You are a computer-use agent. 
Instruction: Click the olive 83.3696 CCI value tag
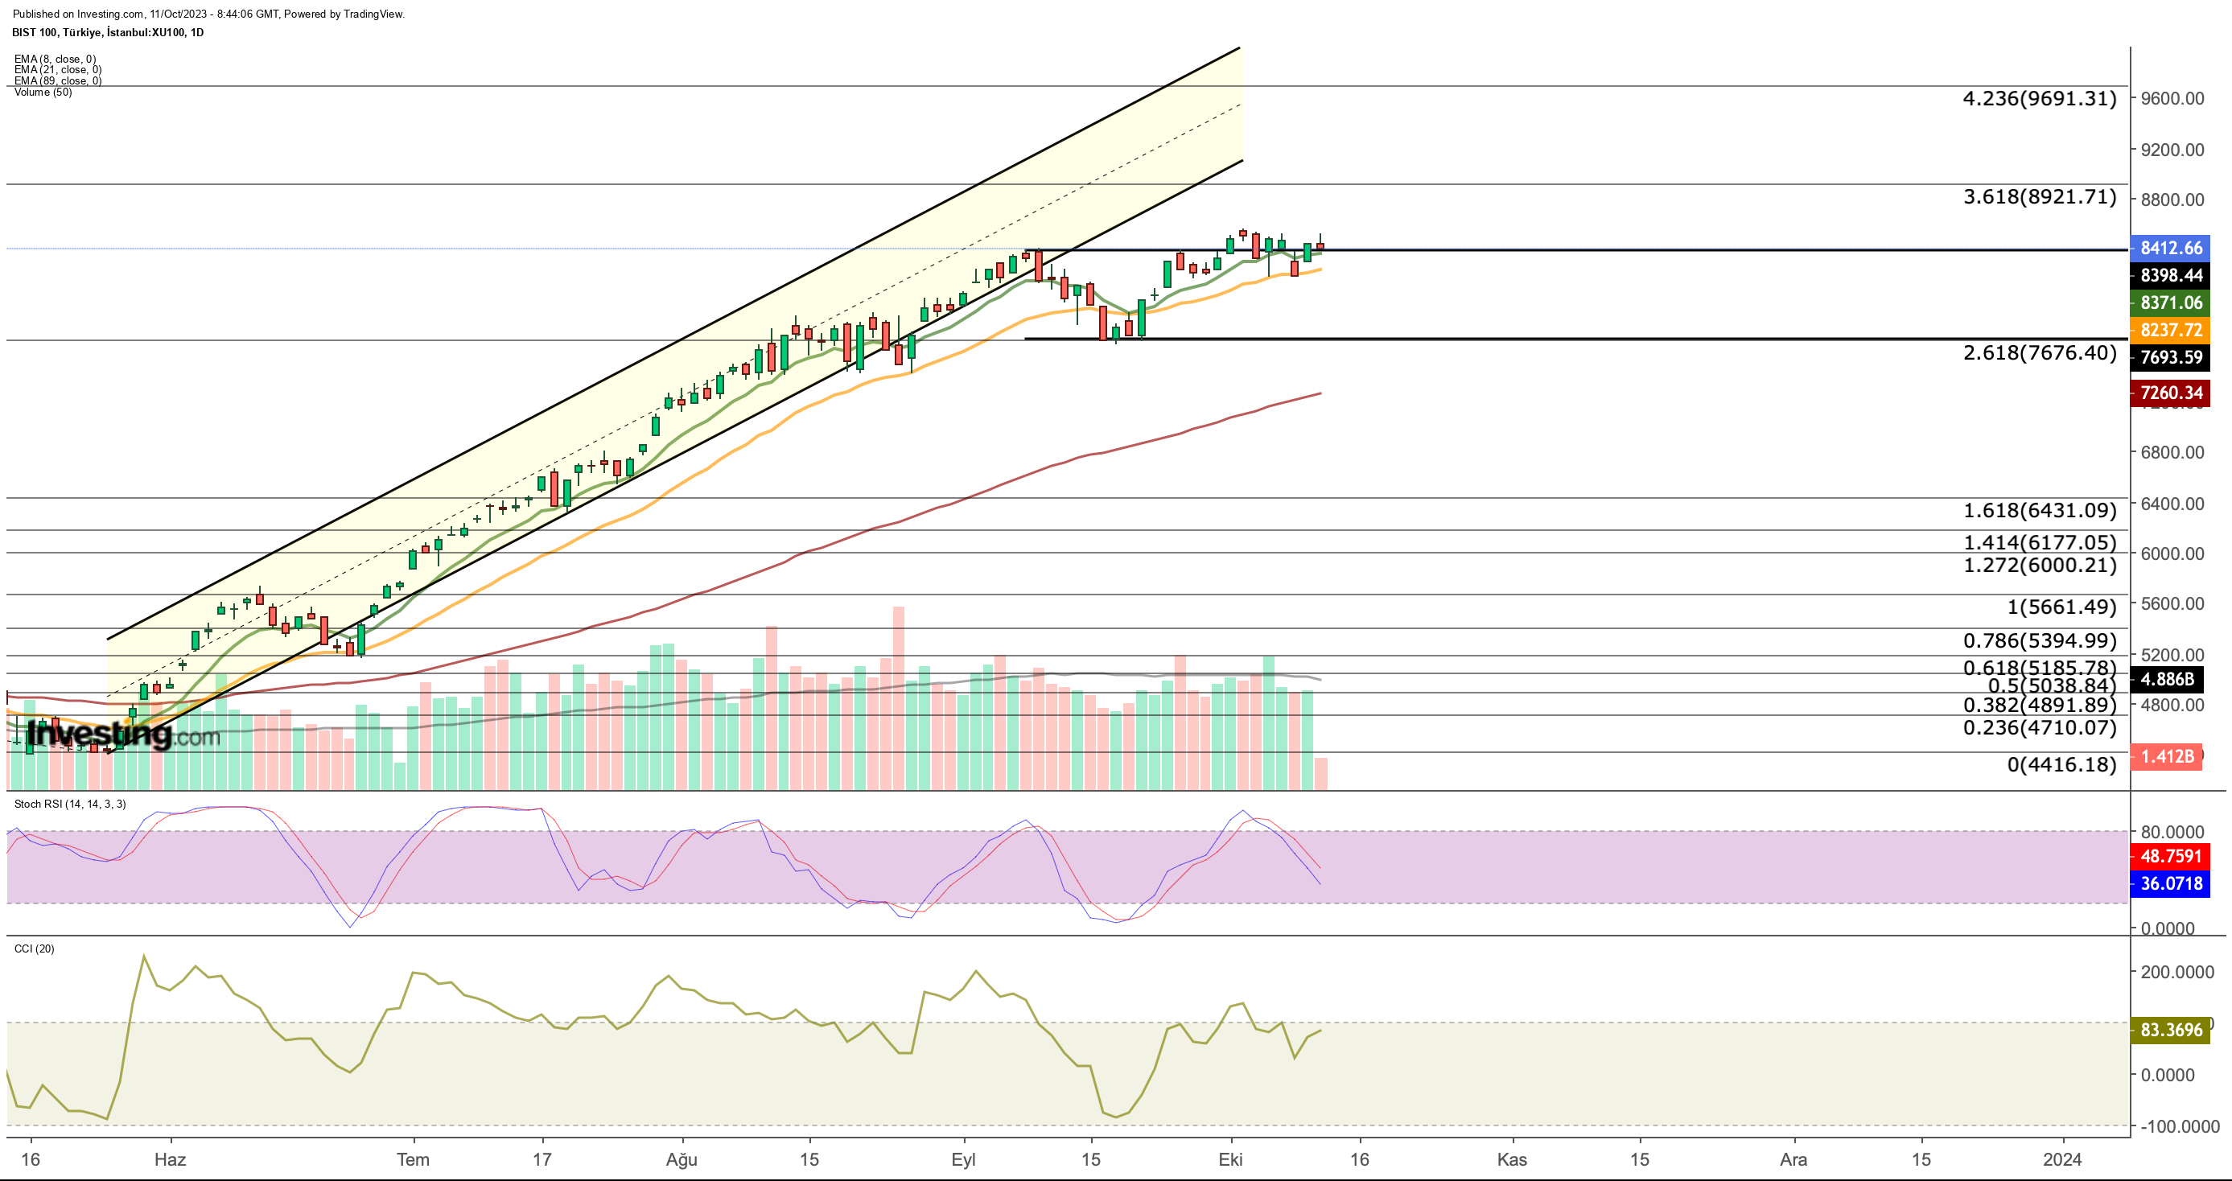point(2171,1030)
